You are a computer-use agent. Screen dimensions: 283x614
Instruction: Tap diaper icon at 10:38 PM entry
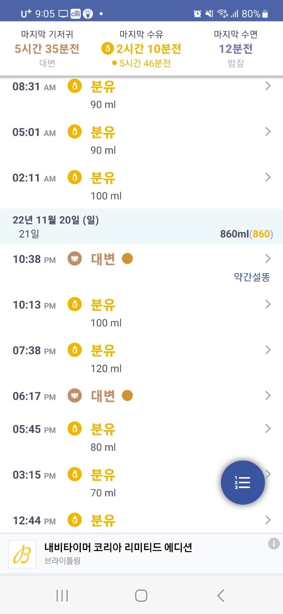tap(75, 258)
